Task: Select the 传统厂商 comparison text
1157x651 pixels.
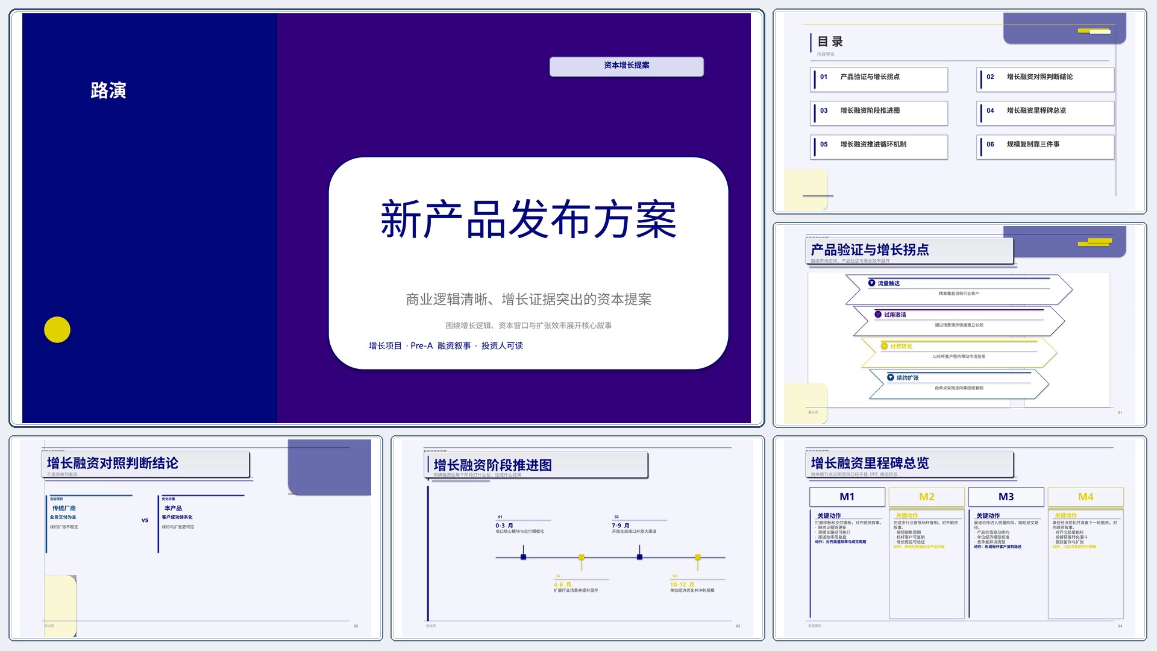Action: pos(64,508)
